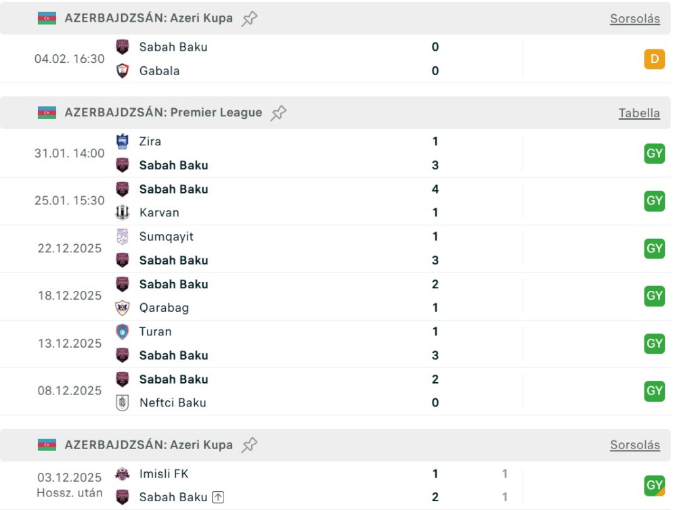Pin the Premier League section
This screenshot has width=677, height=510.
pyautogui.click(x=278, y=113)
